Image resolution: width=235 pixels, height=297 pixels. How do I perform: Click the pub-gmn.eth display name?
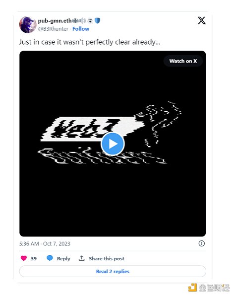point(55,21)
